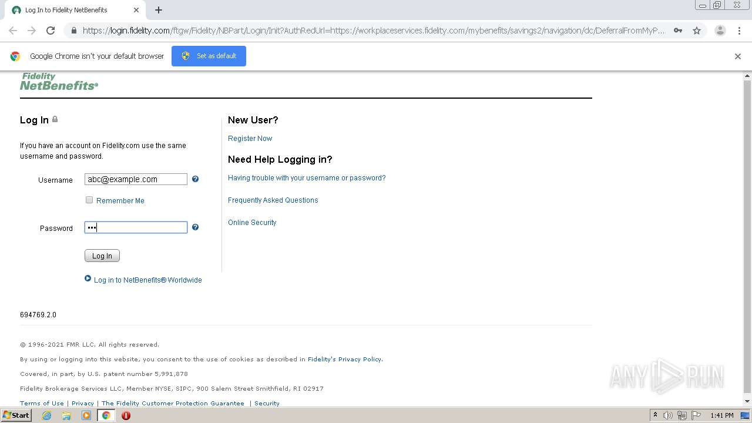Click the volume speaker tray icon
This screenshot has width=752, height=423.
click(668, 415)
